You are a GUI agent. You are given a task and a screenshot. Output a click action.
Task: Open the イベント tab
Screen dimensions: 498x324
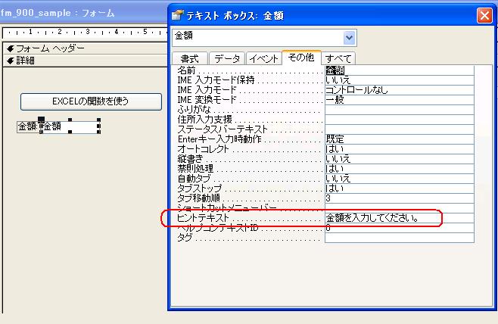262,58
